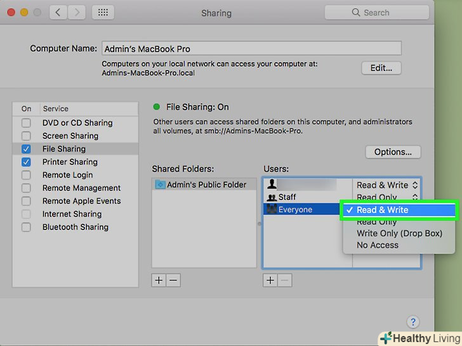Viewport: 462px width, 346px height.
Task: Open Staff Read Only permission dropdown
Action: pyautogui.click(x=387, y=196)
